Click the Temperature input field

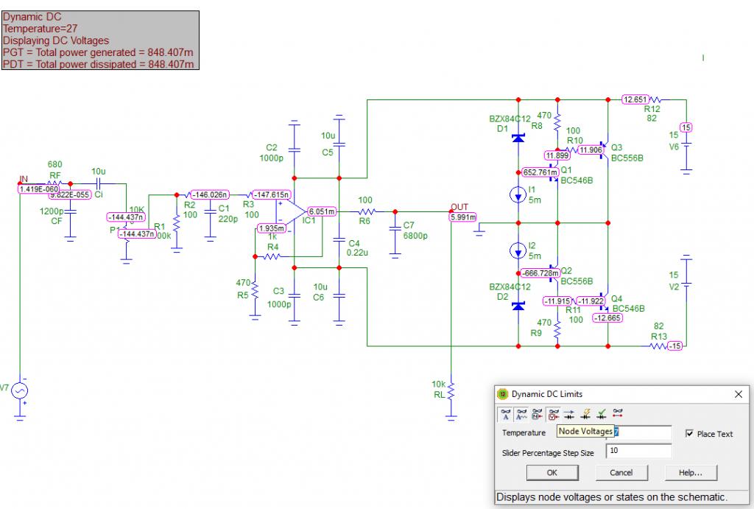click(638, 432)
